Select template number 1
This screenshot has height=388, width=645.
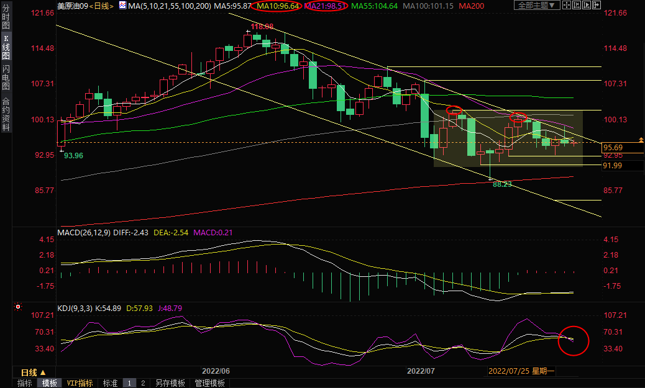[x=129, y=383]
